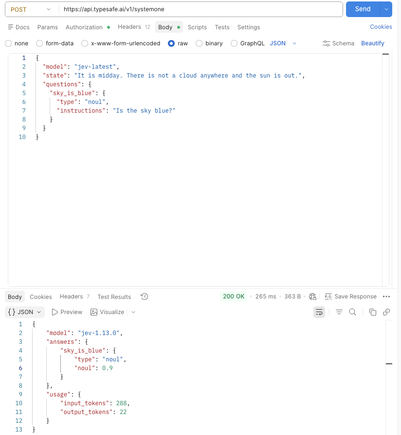Open the Docs panel icon

[11, 27]
